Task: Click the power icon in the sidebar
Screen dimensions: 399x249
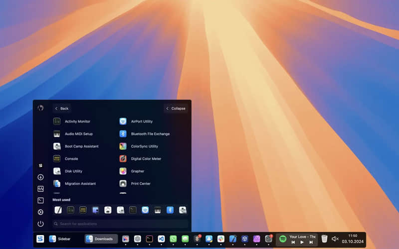Action: click(40, 224)
